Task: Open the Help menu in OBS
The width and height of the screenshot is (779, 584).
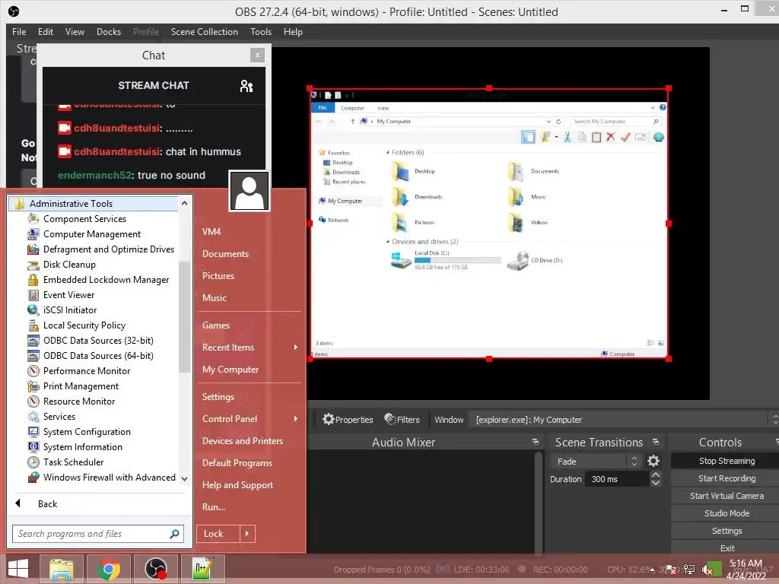Action: [293, 32]
